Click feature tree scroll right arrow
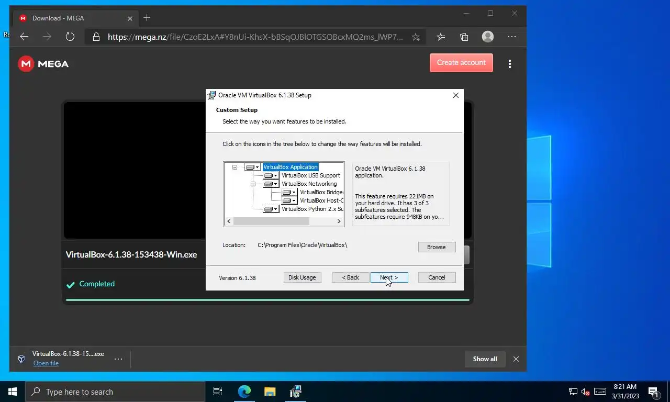 coord(339,221)
